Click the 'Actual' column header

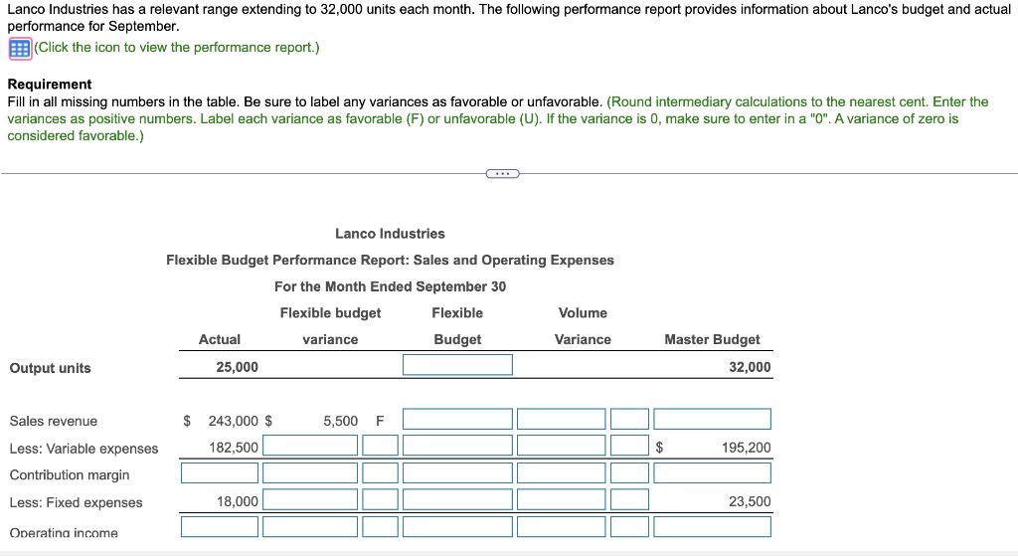[x=220, y=340]
